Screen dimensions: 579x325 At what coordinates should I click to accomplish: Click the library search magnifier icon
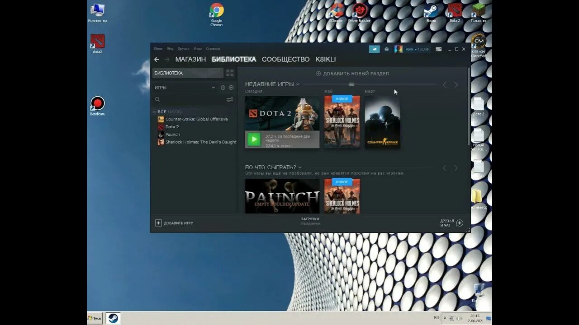pyautogui.click(x=157, y=100)
